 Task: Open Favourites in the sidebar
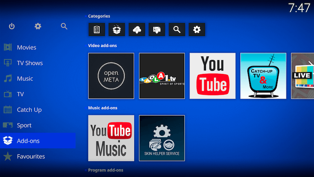point(38,156)
